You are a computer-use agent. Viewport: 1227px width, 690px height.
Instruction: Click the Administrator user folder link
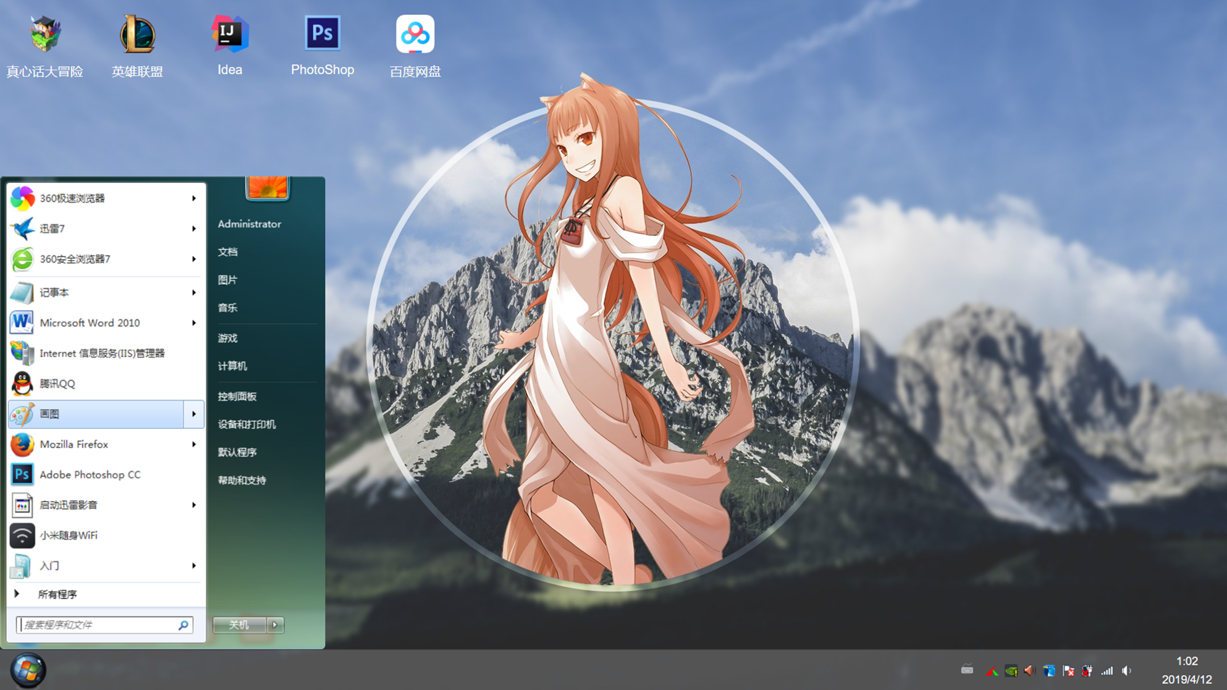coord(249,224)
